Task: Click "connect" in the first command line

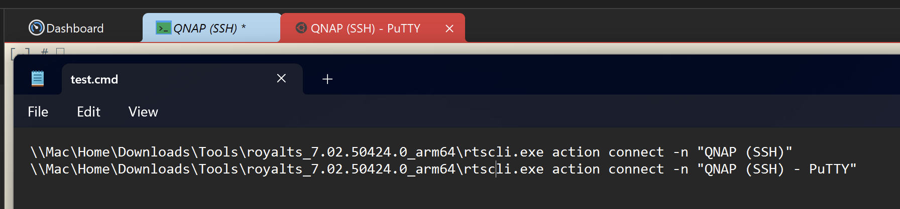Action: click(x=636, y=152)
